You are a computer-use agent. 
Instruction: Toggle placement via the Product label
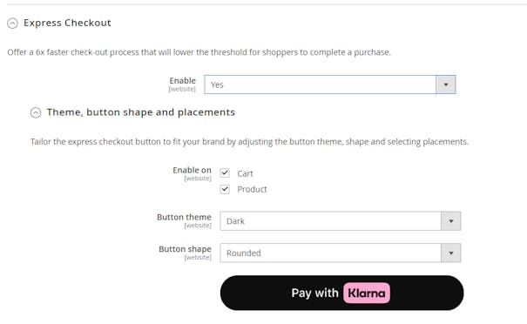click(252, 190)
